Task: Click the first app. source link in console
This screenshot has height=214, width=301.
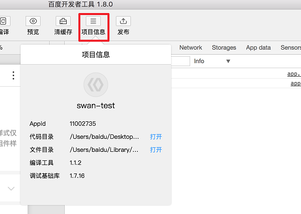Action: 294,74
